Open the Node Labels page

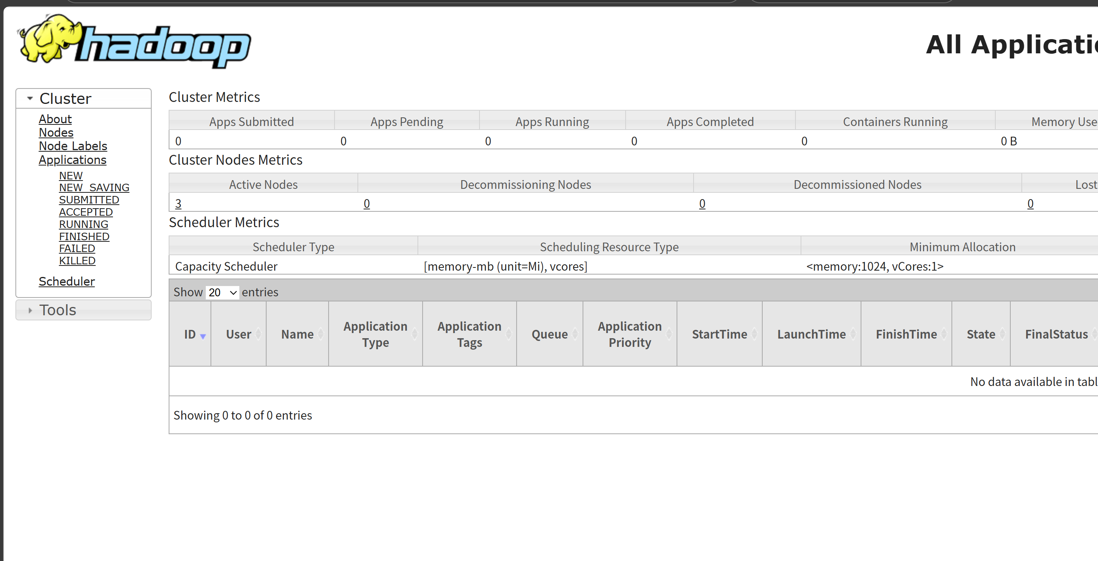click(x=72, y=146)
